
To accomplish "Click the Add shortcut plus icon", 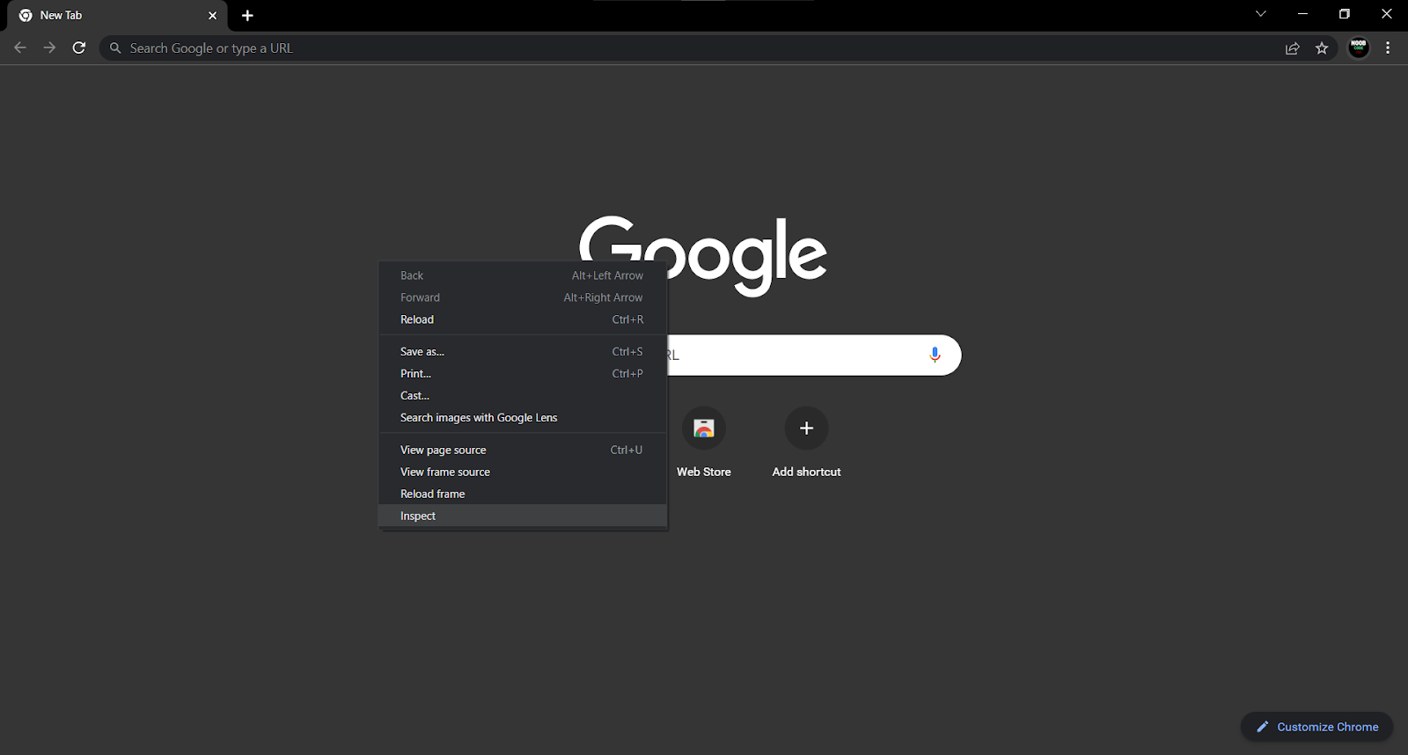I will tap(806, 429).
